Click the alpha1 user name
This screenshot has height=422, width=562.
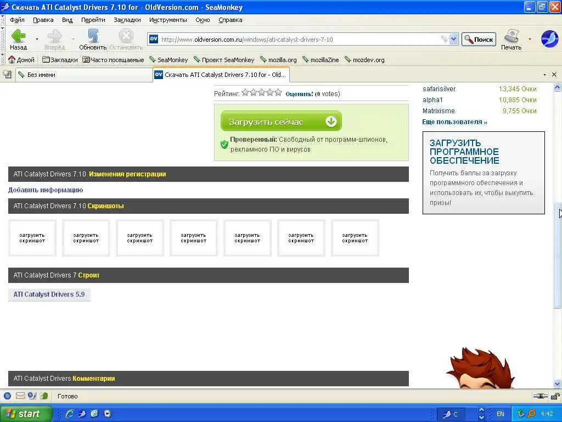coord(432,100)
